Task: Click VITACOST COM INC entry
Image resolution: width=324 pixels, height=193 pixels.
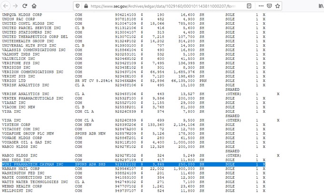Action: (20, 129)
